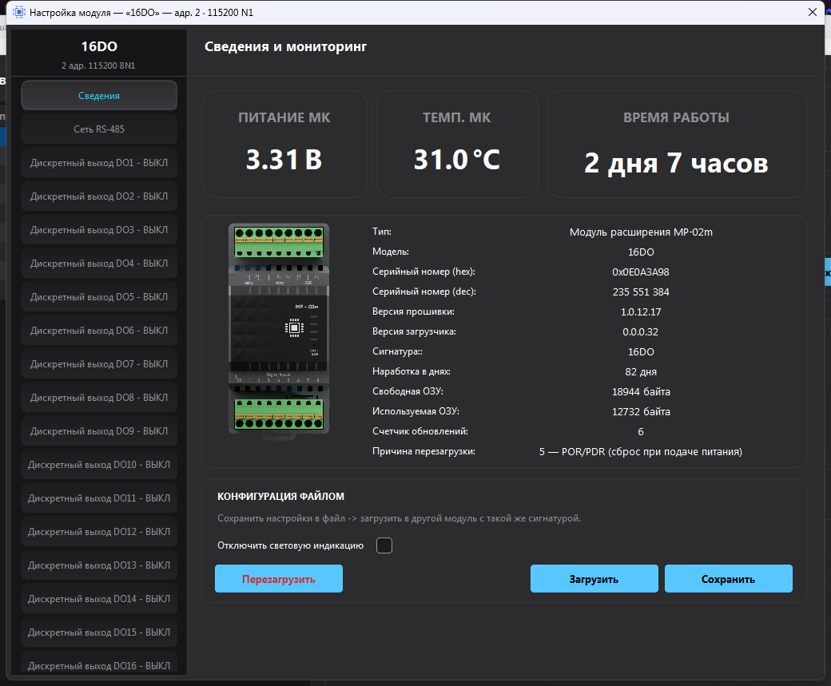Click the red Перезагрузить button
The width and height of the screenshot is (831, 686).
(x=279, y=578)
